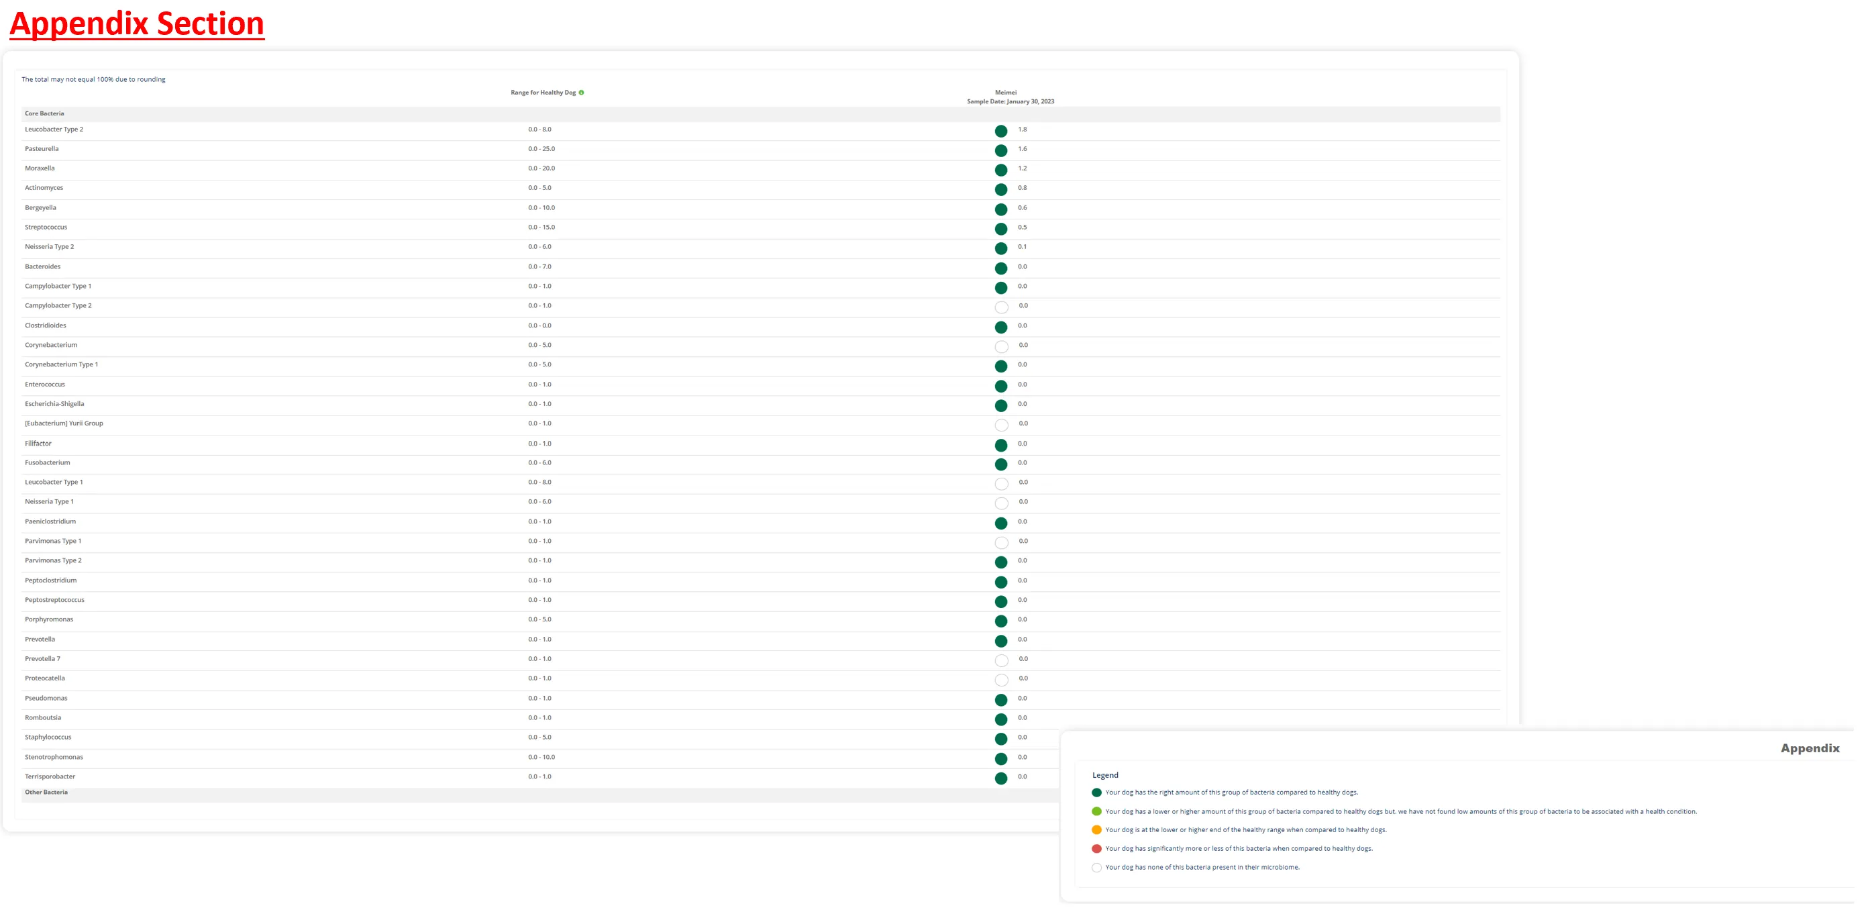Click the Pasteurella range value 0.0 - 25.0

pyautogui.click(x=541, y=149)
